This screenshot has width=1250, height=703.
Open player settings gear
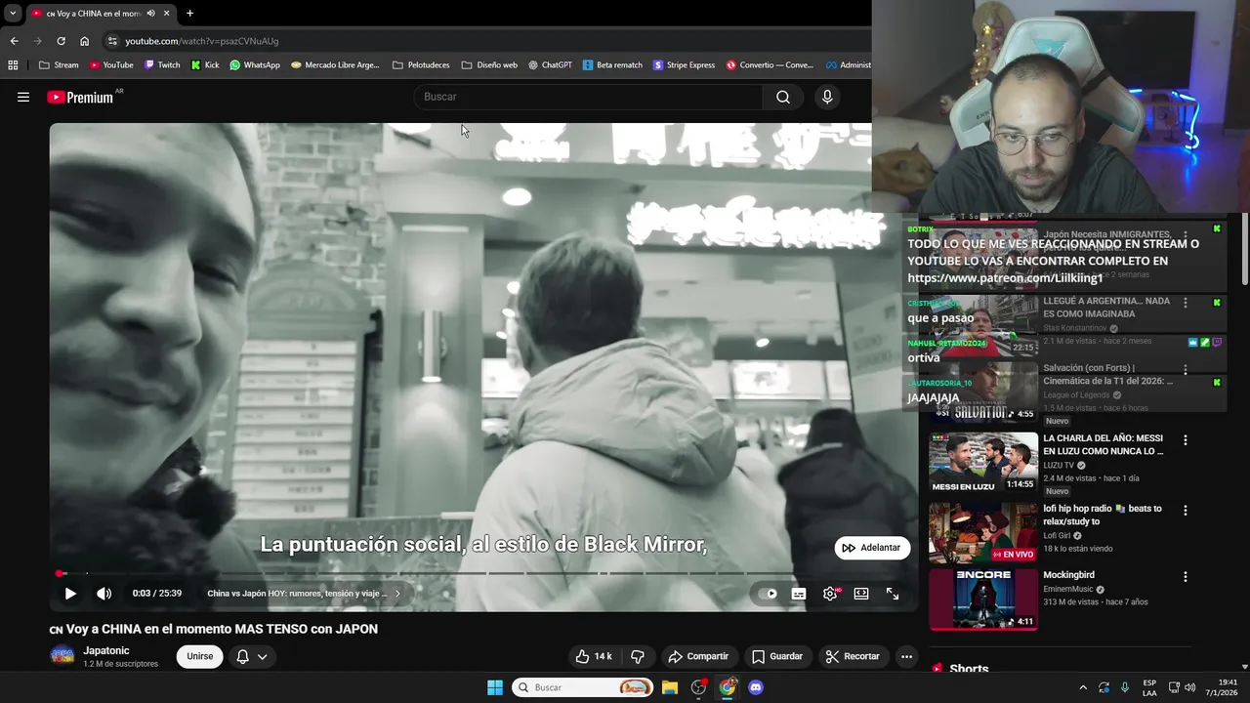(x=830, y=594)
